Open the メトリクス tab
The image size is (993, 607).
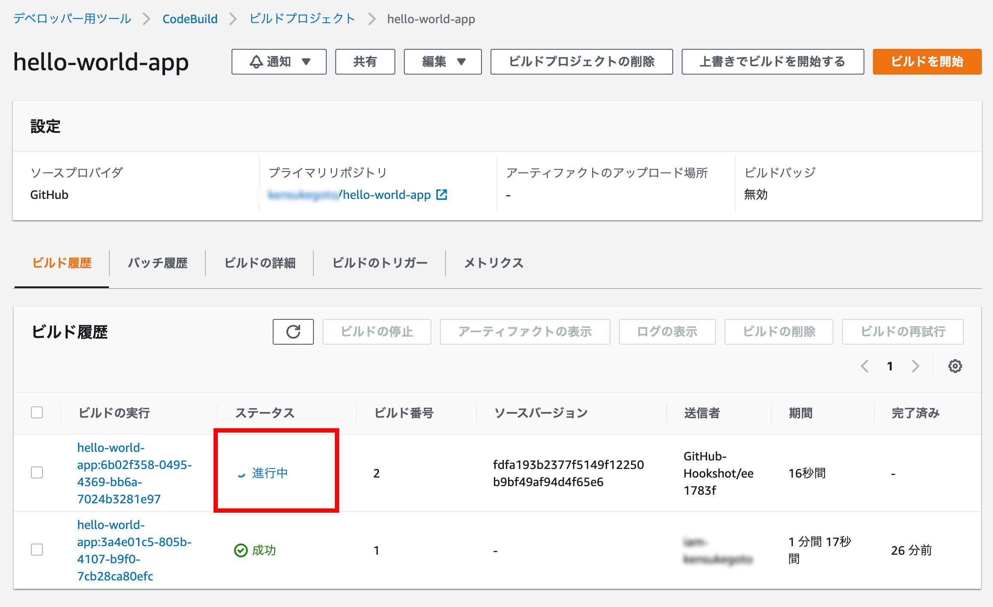493,263
